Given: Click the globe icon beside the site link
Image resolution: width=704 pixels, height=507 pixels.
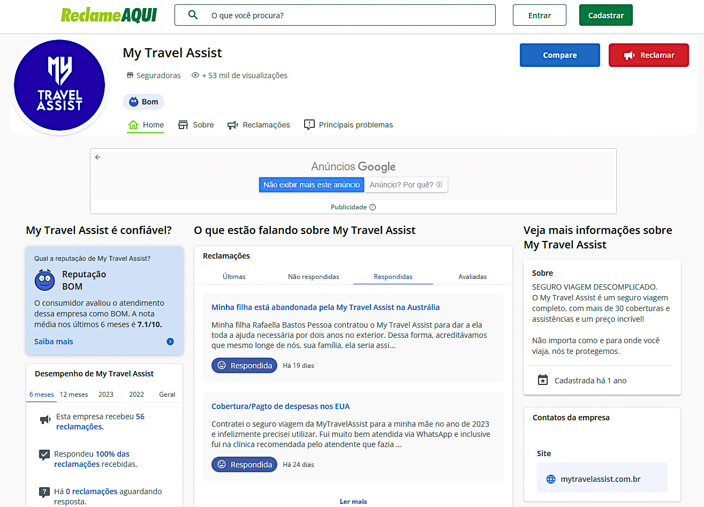Looking at the screenshot, I should [551, 479].
